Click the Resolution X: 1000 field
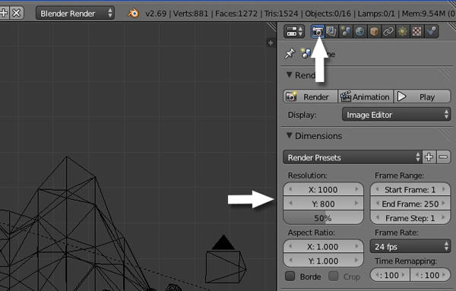 (x=323, y=189)
